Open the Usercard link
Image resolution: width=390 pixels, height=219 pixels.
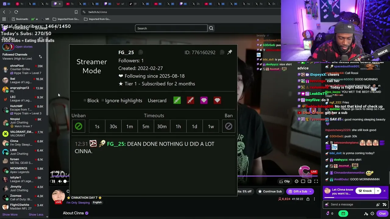tap(157, 100)
